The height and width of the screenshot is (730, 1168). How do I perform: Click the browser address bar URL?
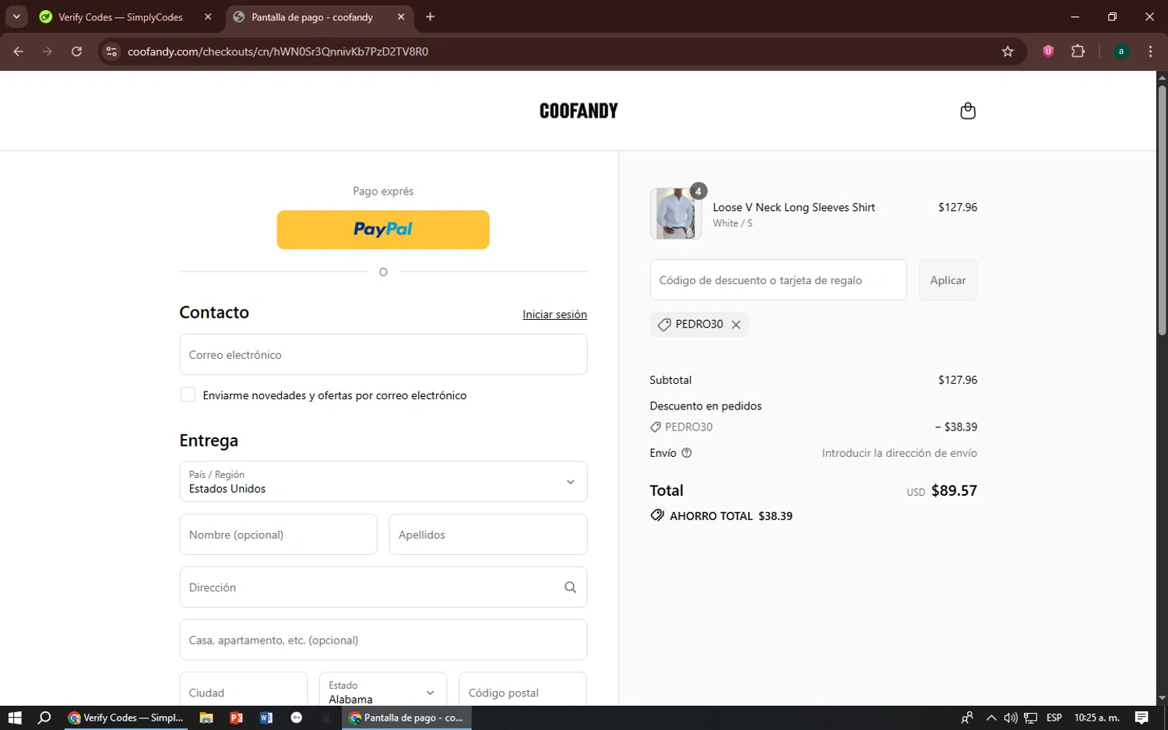278,51
